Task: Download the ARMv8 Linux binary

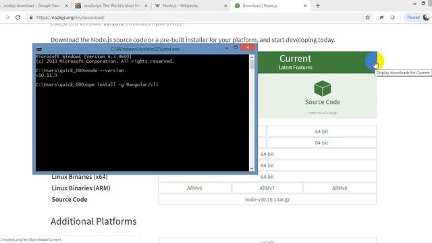Action: (x=340, y=188)
